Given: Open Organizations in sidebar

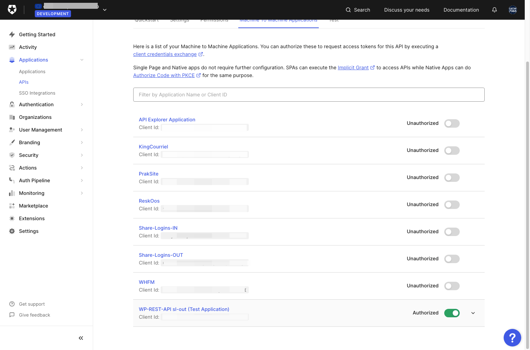Looking at the screenshot, I should (x=35, y=117).
